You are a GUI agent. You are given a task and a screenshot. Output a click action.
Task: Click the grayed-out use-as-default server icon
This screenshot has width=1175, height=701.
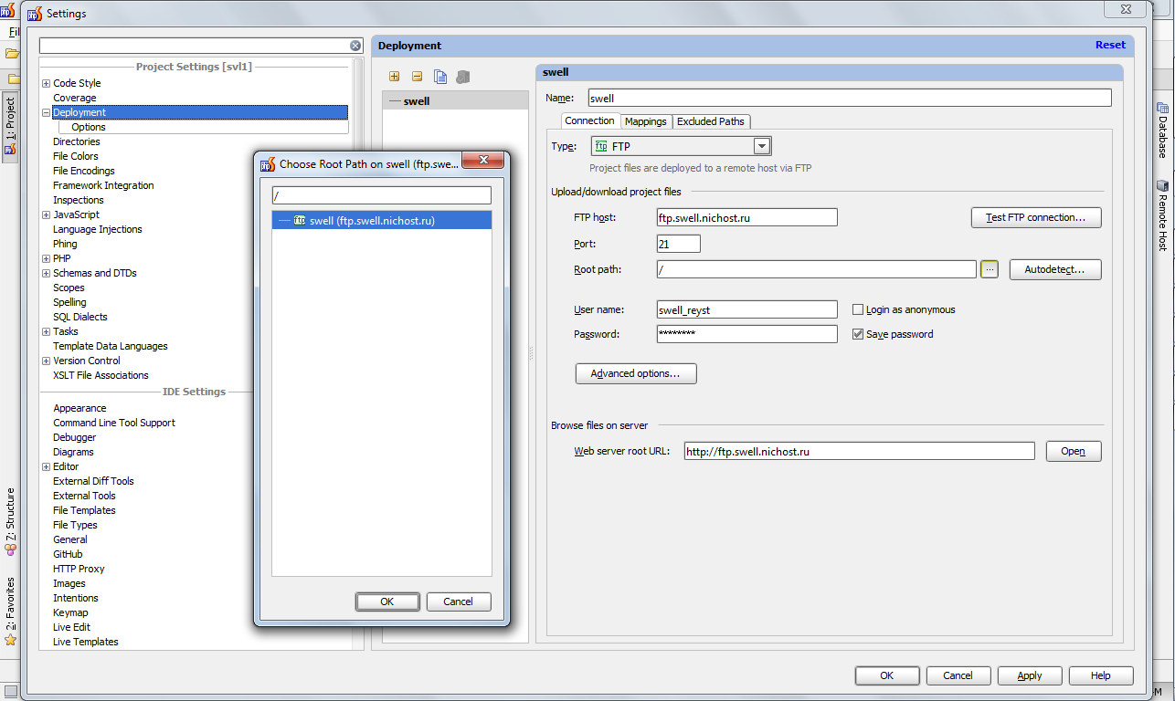tap(463, 77)
